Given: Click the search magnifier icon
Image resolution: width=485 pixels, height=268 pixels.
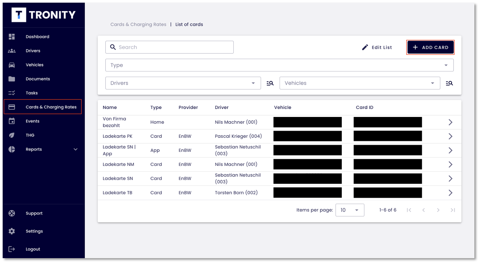Looking at the screenshot, I should pos(113,47).
